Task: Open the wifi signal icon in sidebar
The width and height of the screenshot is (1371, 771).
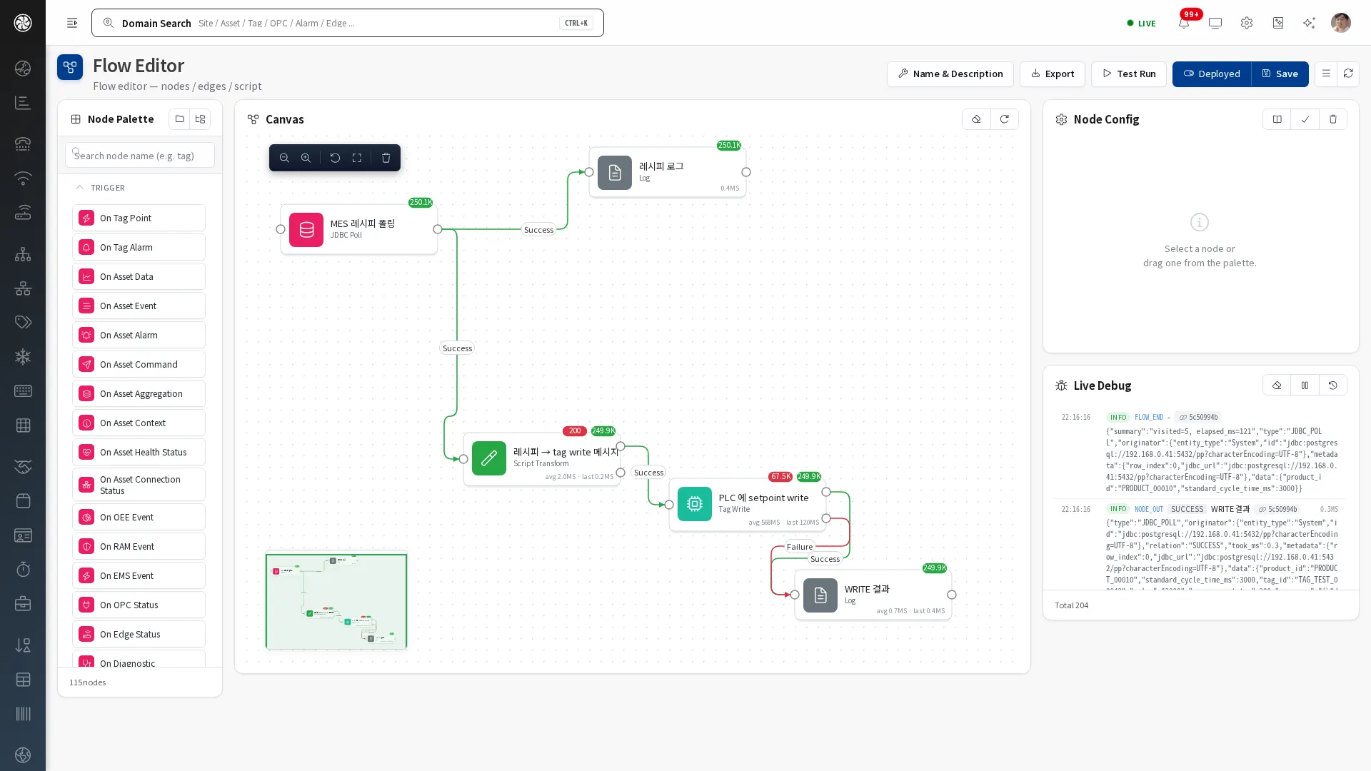Action: 23,178
